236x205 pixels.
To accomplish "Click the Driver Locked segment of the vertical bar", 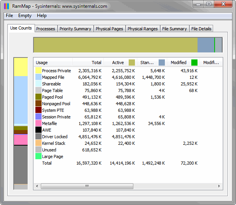I will 21,165.
